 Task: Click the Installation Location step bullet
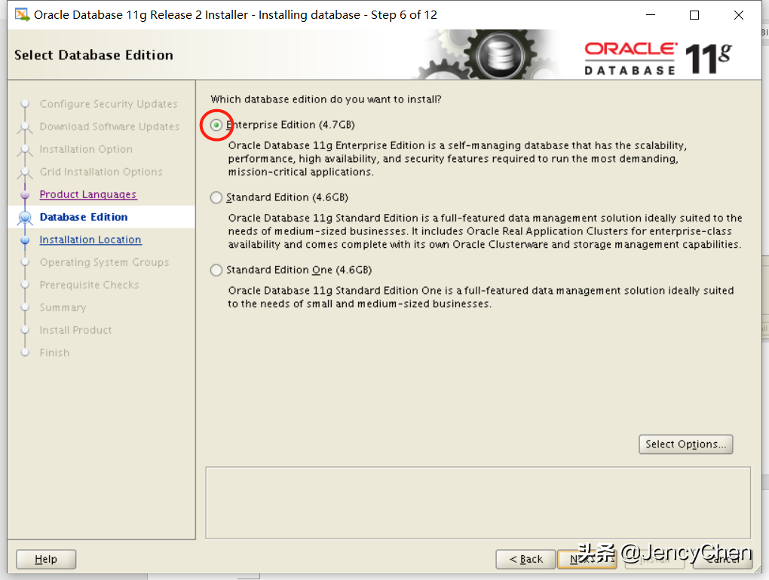tap(25, 240)
